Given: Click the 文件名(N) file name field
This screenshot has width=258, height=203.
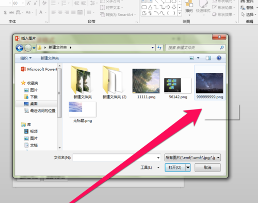Looking at the screenshot, I should tap(117, 158).
